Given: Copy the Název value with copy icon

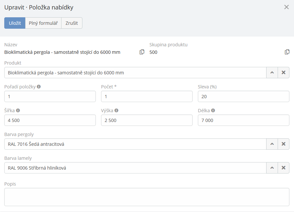Looking at the screenshot, I should pos(142,52).
